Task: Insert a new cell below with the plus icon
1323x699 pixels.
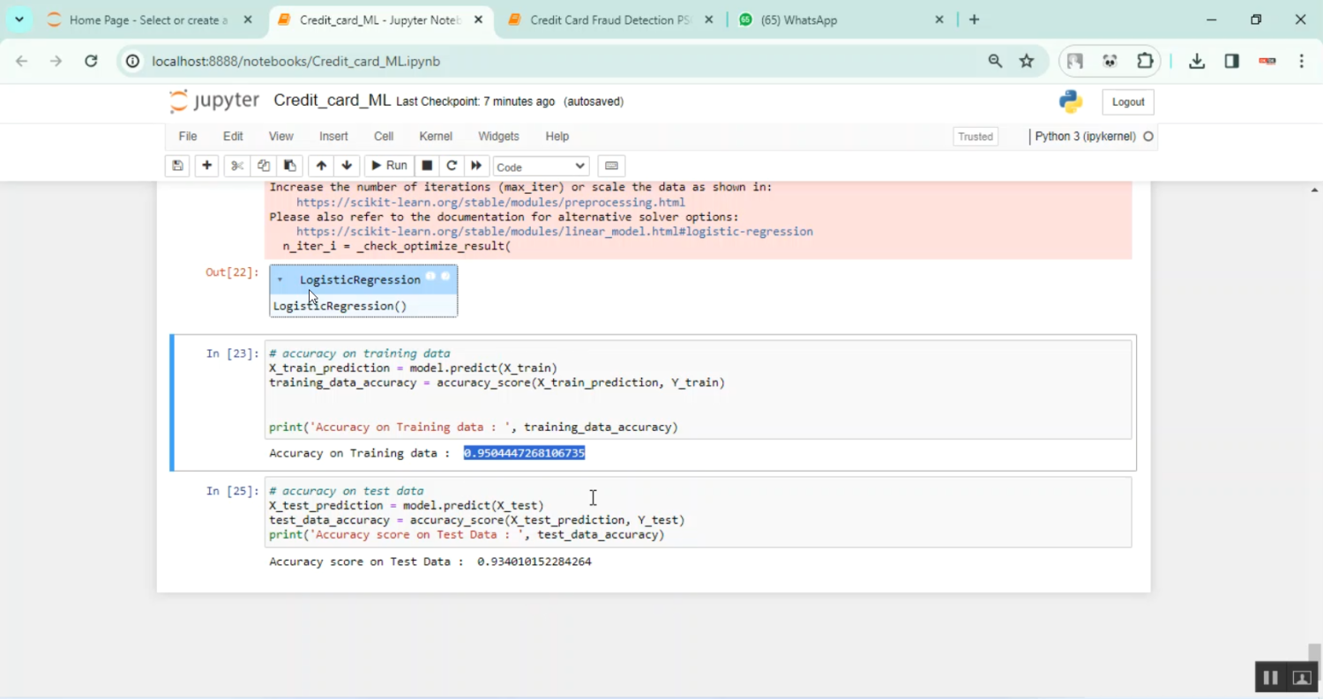Action: click(x=206, y=166)
